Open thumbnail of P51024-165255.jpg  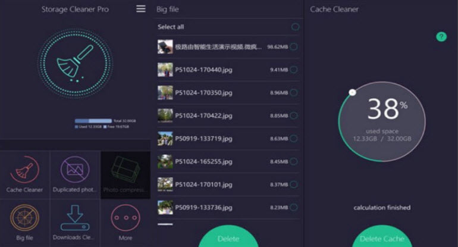point(165,161)
